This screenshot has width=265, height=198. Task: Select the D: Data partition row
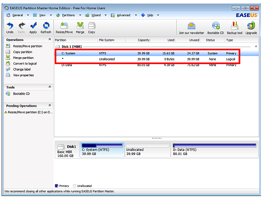coord(156,65)
